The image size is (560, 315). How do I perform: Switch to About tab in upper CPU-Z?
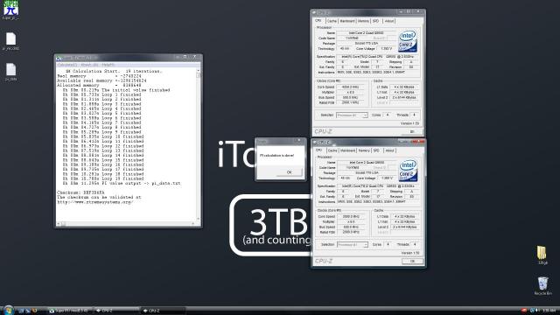coord(389,21)
